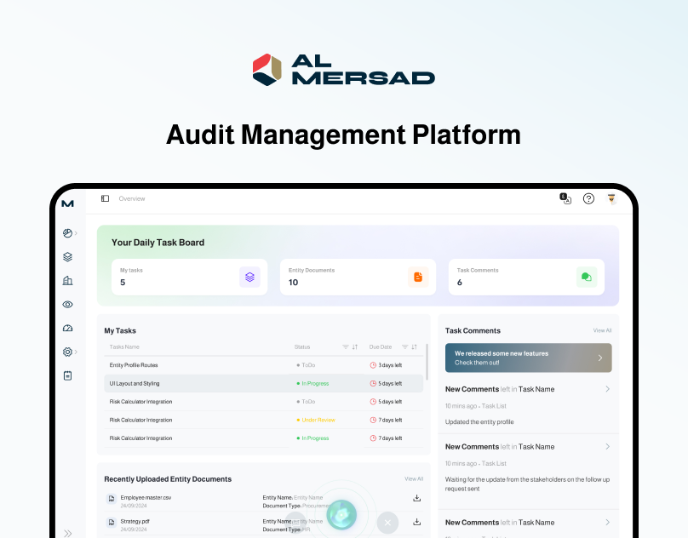Image resolution: width=688 pixels, height=538 pixels.
Task: Click the Employee master.csv file icon
Action: 112,499
